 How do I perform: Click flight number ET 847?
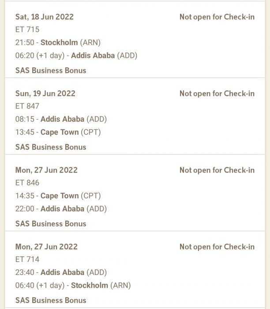tap(27, 106)
